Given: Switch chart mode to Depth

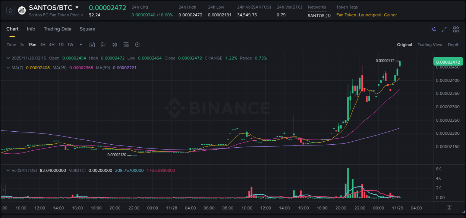Looking at the screenshot, I should click(x=453, y=45).
